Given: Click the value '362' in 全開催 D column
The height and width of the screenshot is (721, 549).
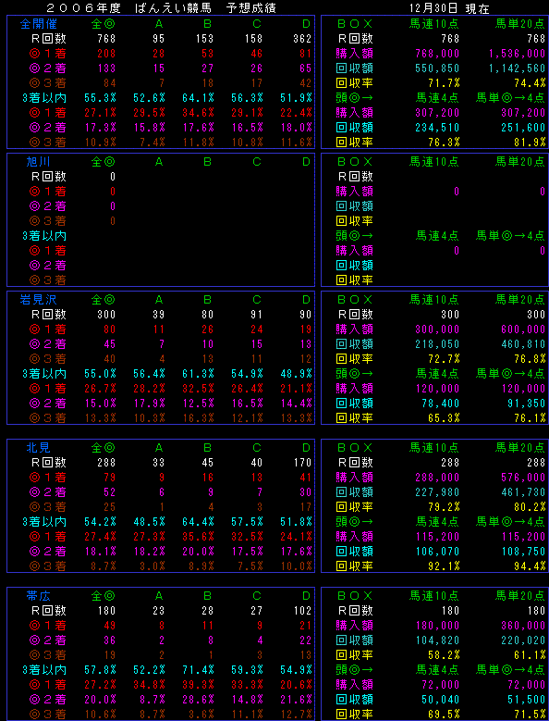Looking at the screenshot, I should [302, 39].
